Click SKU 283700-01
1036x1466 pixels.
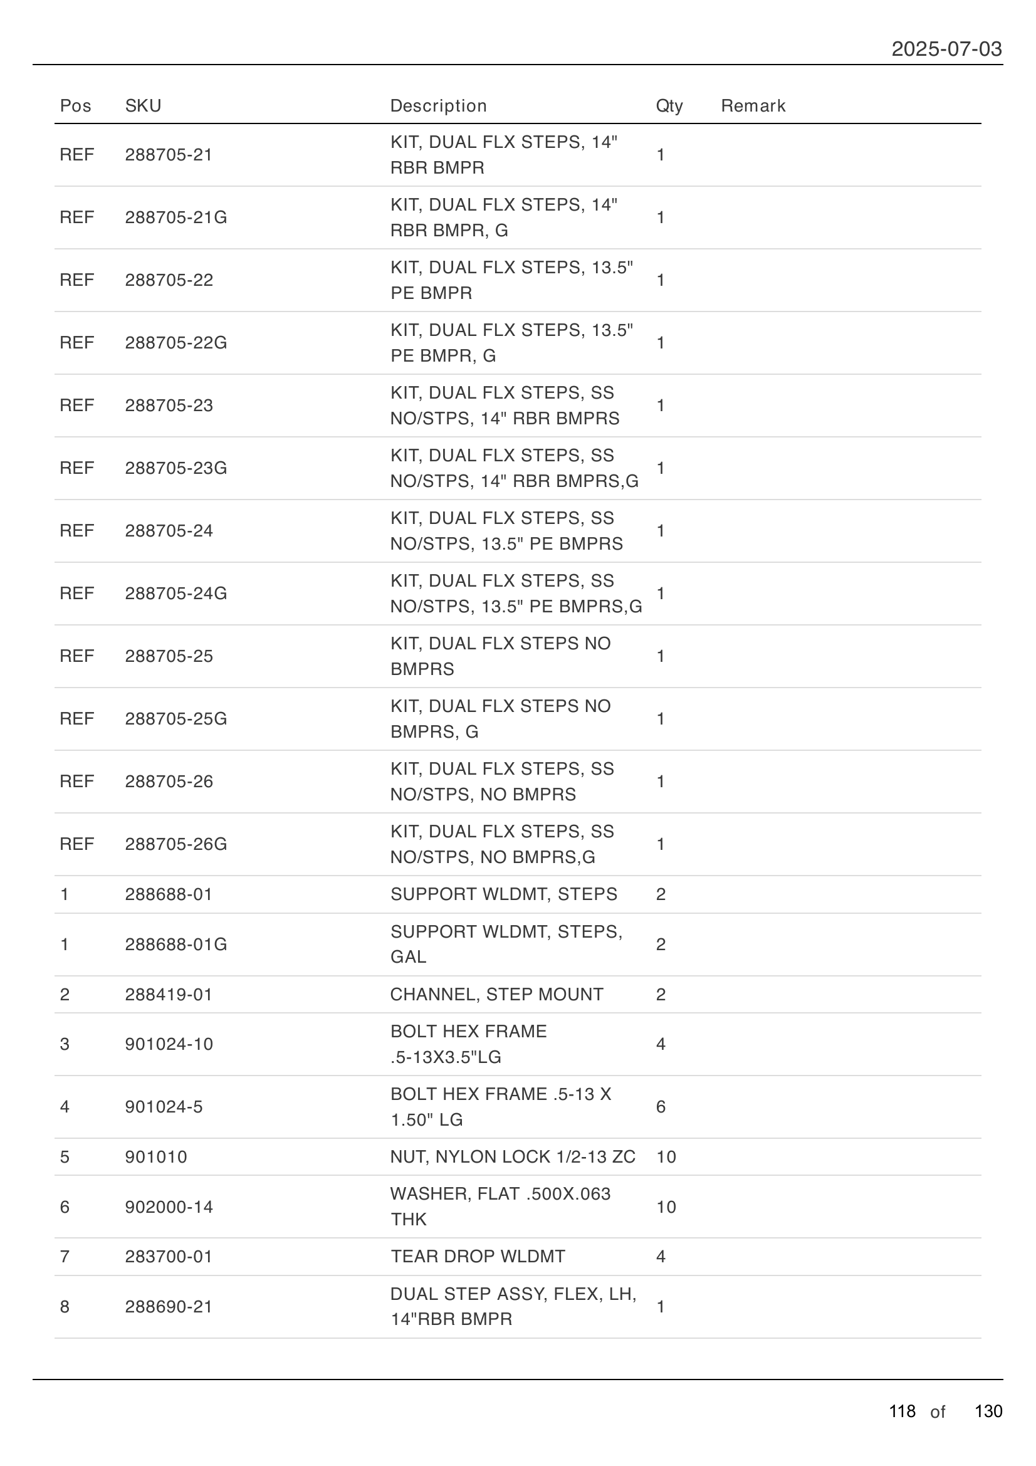point(169,1257)
